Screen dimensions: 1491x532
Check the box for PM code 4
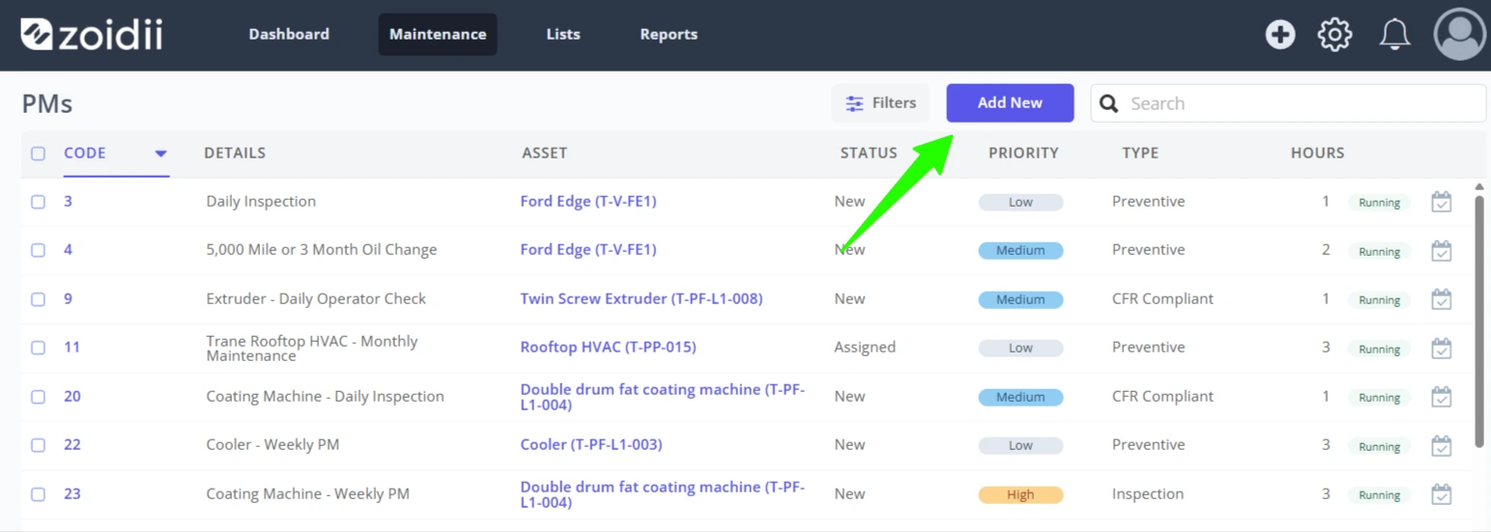click(38, 250)
